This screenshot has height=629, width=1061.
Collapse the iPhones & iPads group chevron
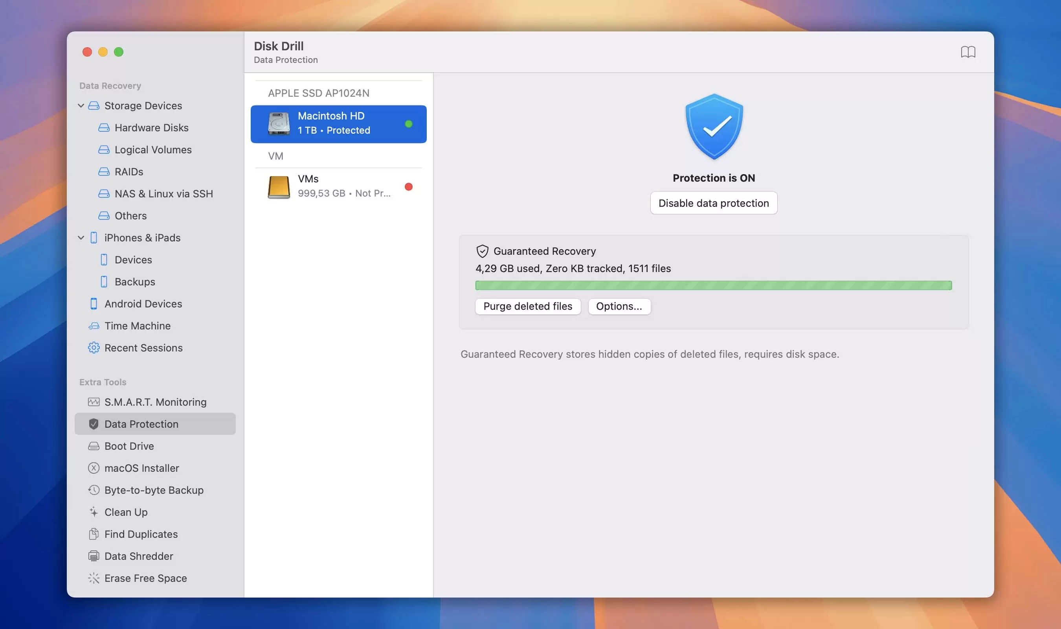coord(81,238)
